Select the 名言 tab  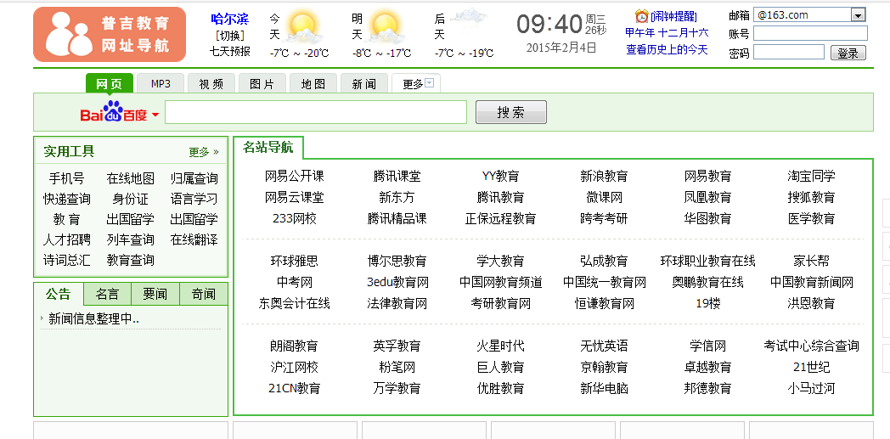[x=107, y=294]
